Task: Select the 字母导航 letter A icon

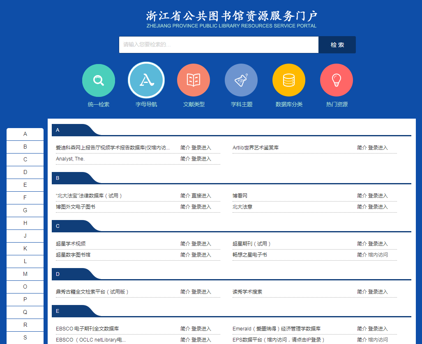Action: pyautogui.click(x=146, y=80)
